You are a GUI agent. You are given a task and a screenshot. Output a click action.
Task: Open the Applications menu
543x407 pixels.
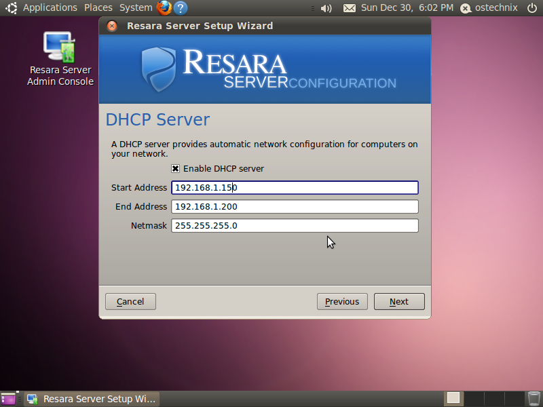coord(50,7)
